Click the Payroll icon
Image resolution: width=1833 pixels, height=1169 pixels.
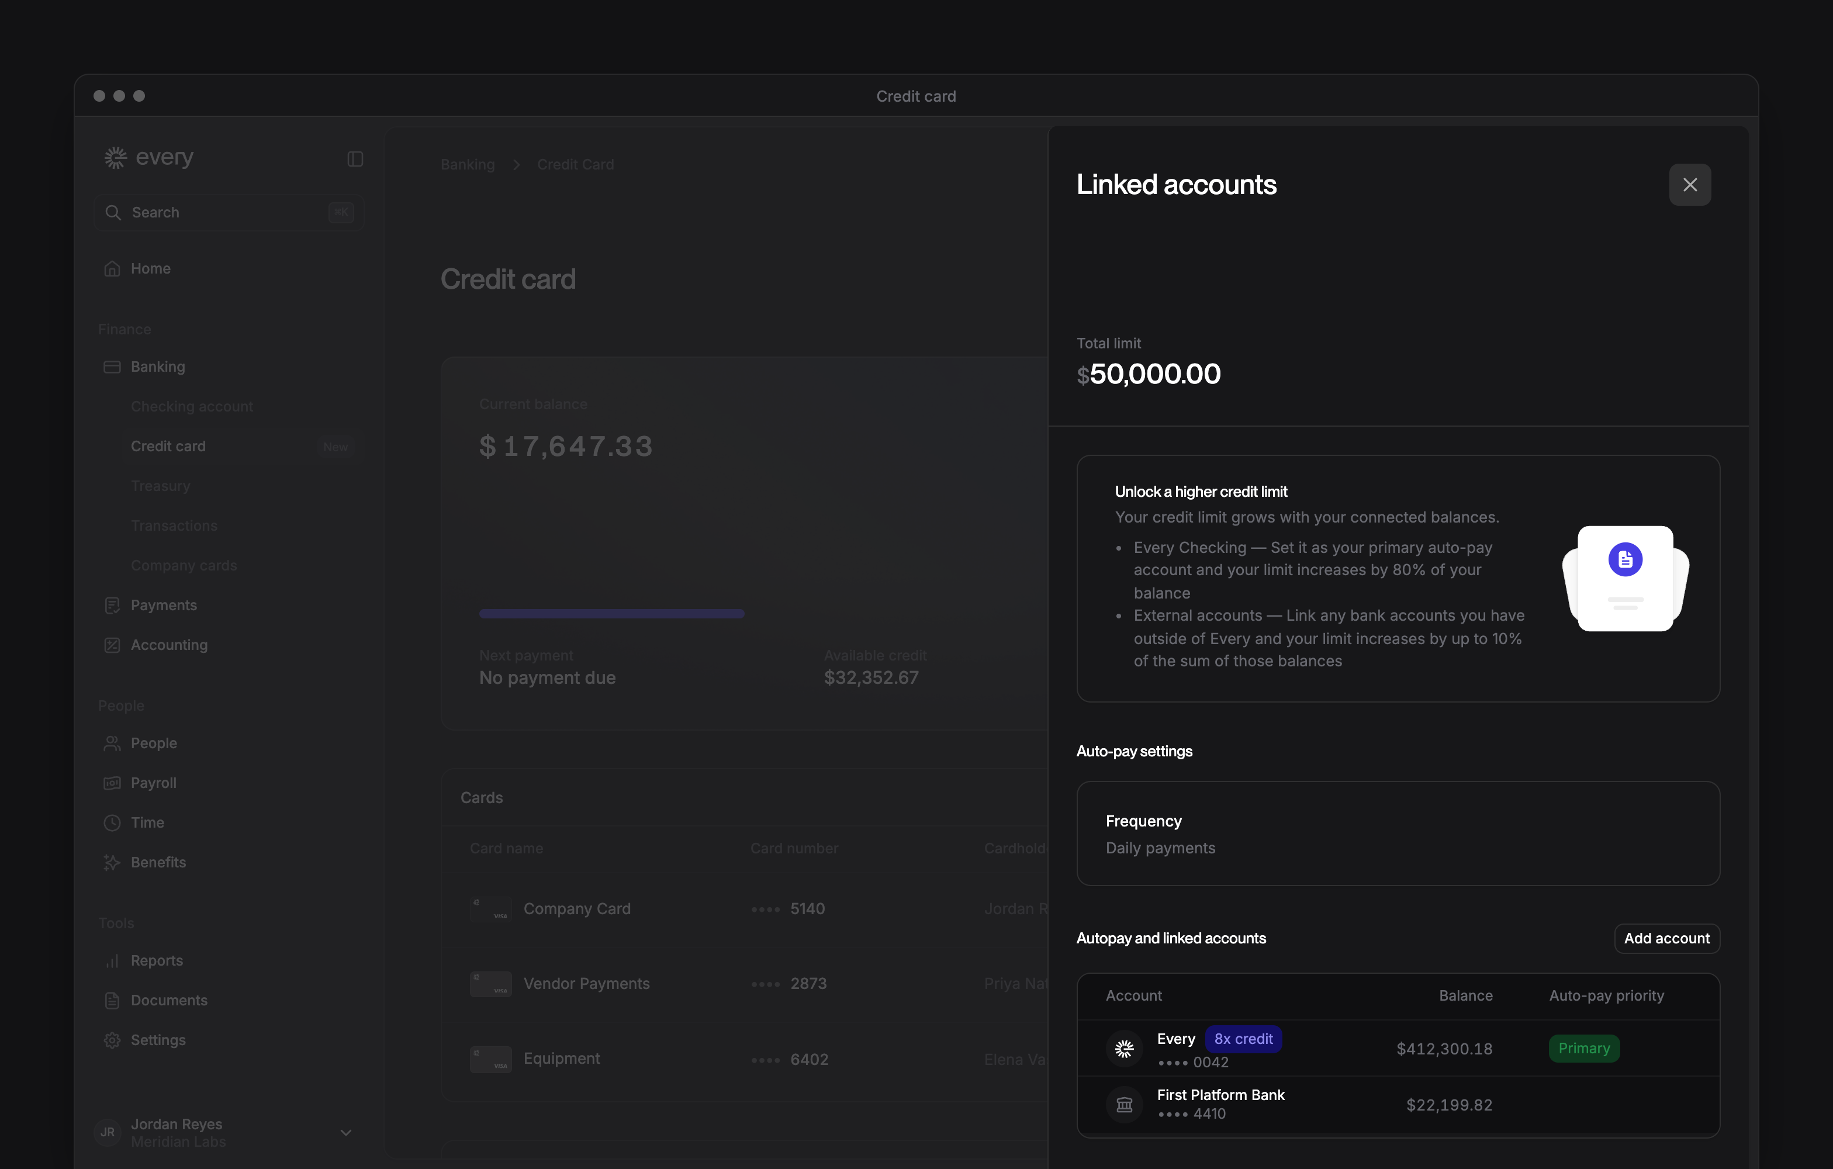tap(112, 783)
